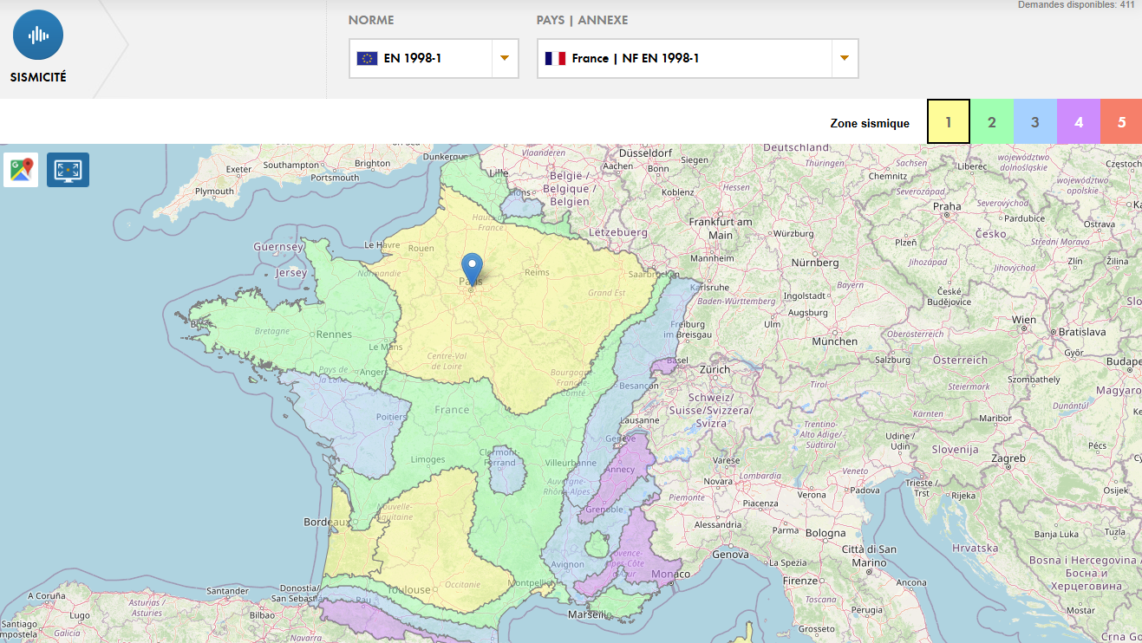Viewport: 1142px width, 643px height.
Task: Open the Pays | Annexe dropdown arrow
Action: (844, 59)
